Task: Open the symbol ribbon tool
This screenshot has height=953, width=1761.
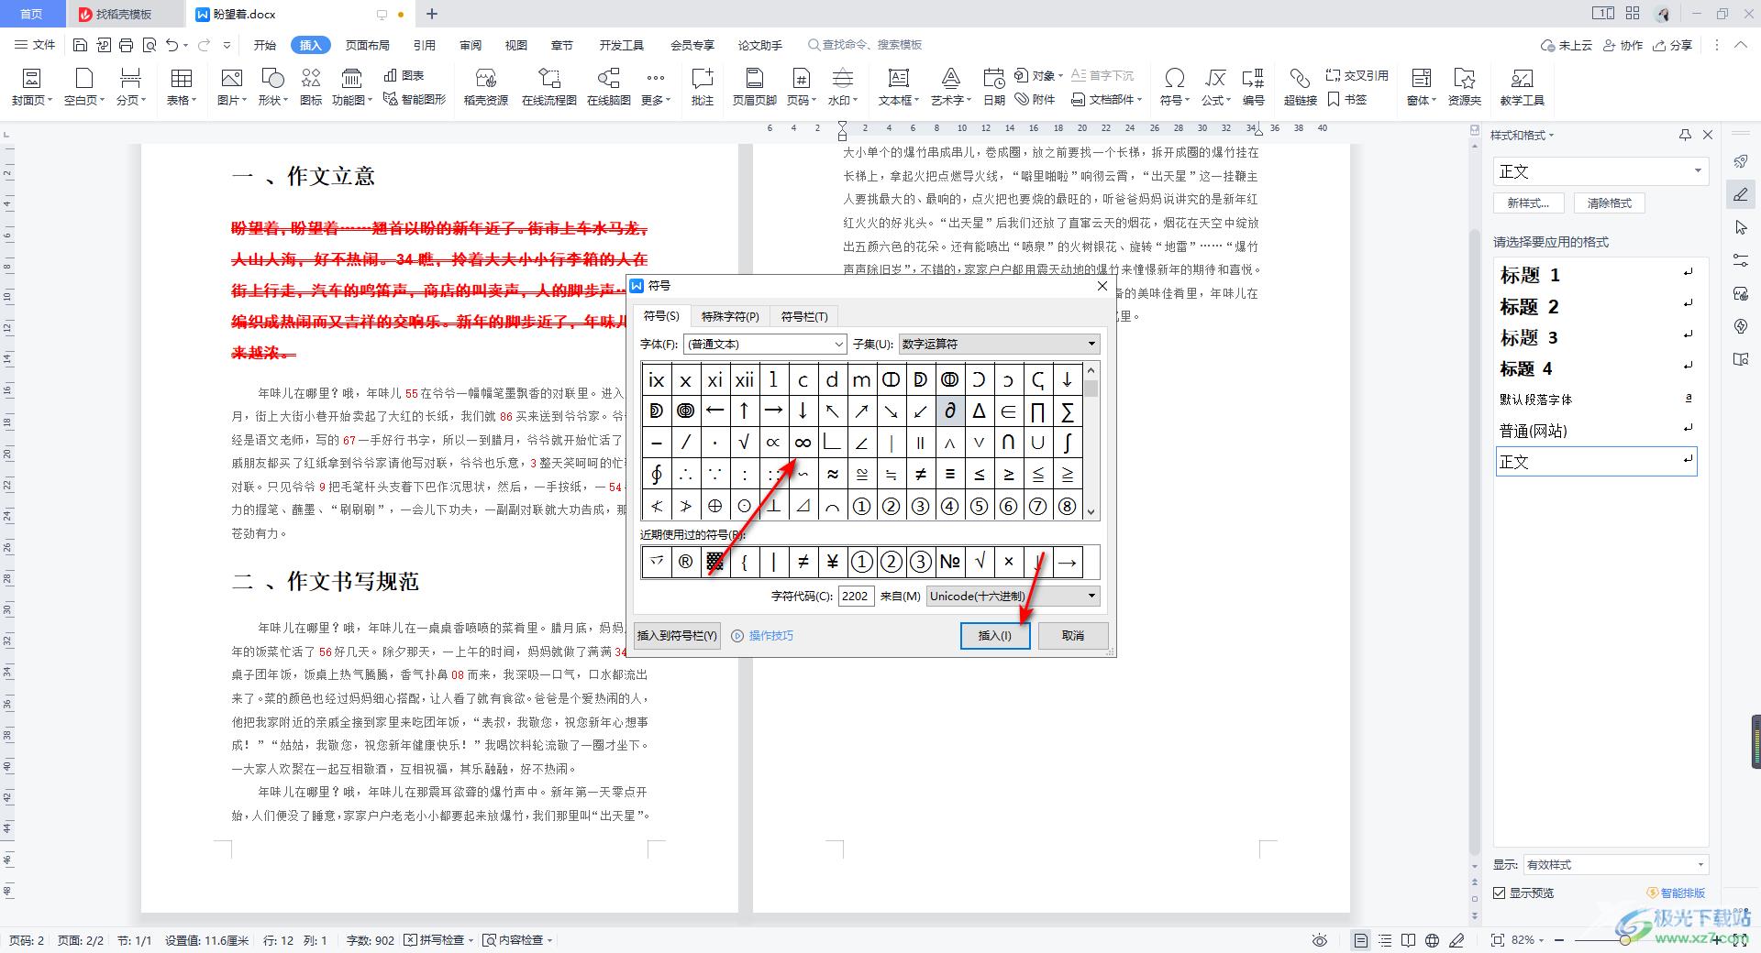Action: pyautogui.click(x=1174, y=87)
